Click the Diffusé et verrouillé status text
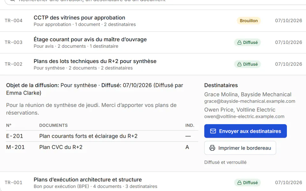Screen dimensions: 306x191 pyautogui.click(x=225, y=162)
